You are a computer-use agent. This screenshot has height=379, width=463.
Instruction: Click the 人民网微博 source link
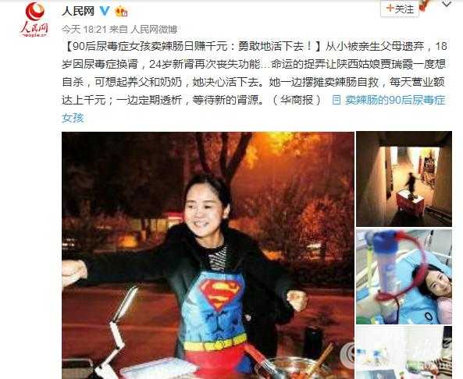(x=154, y=29)
